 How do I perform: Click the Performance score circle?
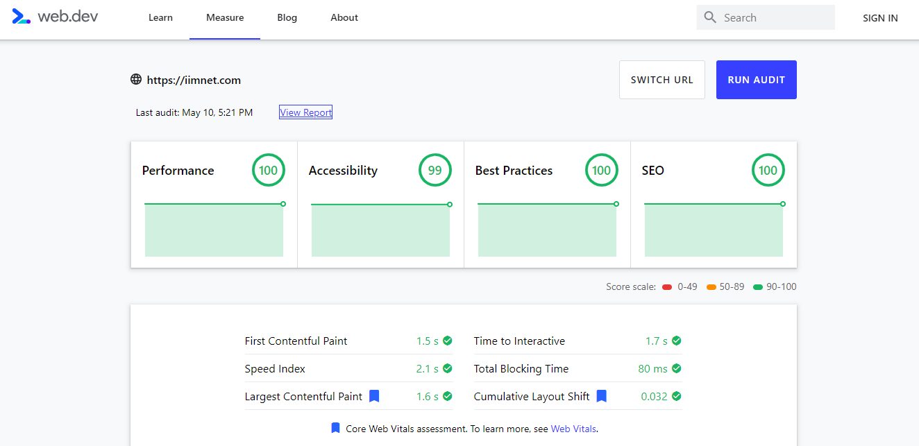pos(269,171)
